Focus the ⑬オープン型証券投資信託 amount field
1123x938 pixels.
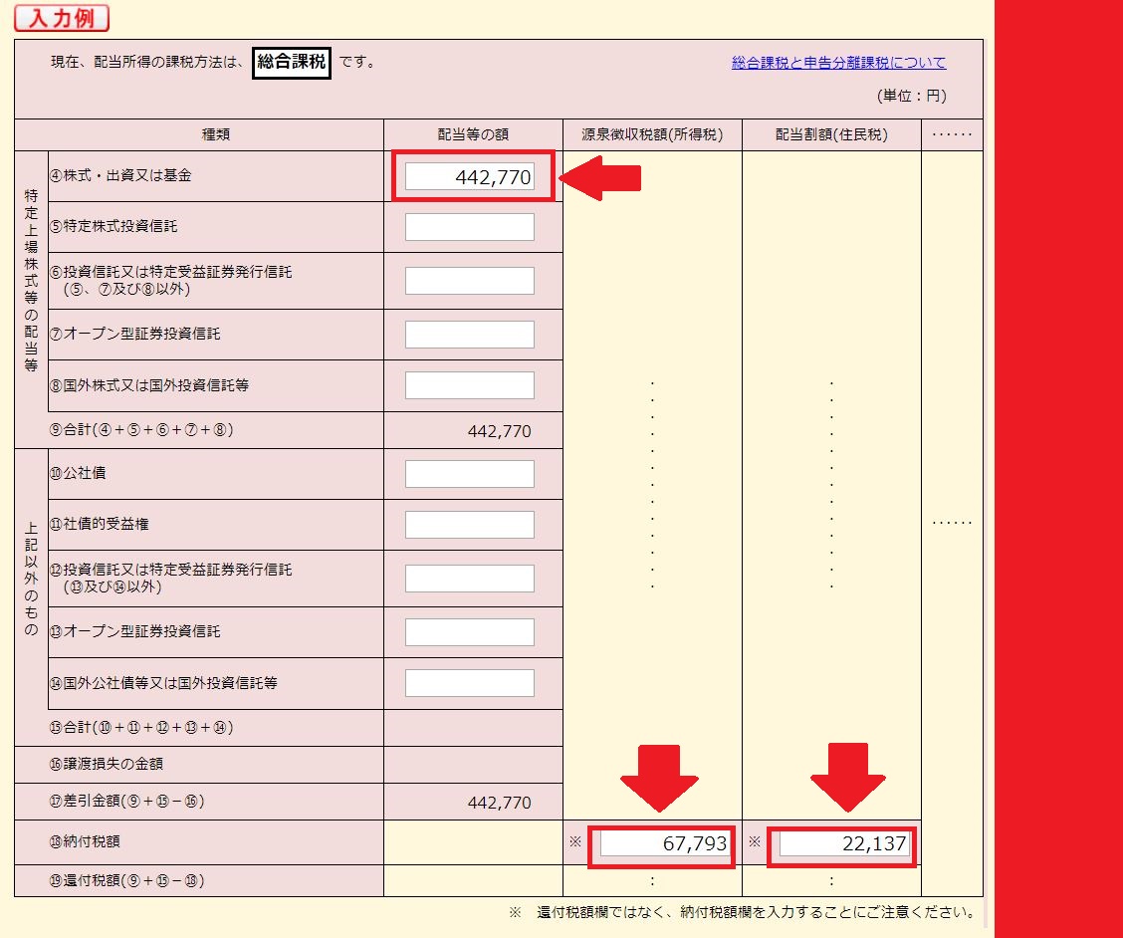pos(470,632)
